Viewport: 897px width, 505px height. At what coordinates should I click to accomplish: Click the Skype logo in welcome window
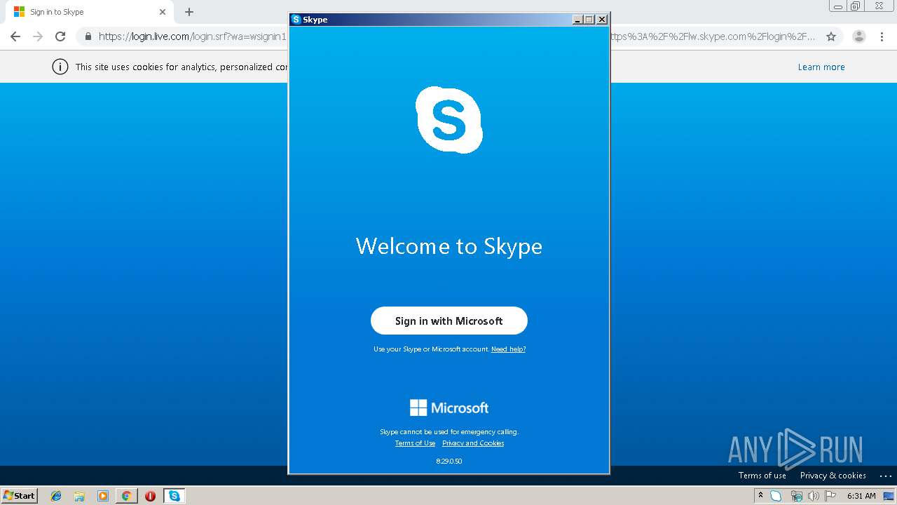click(448, 120)
